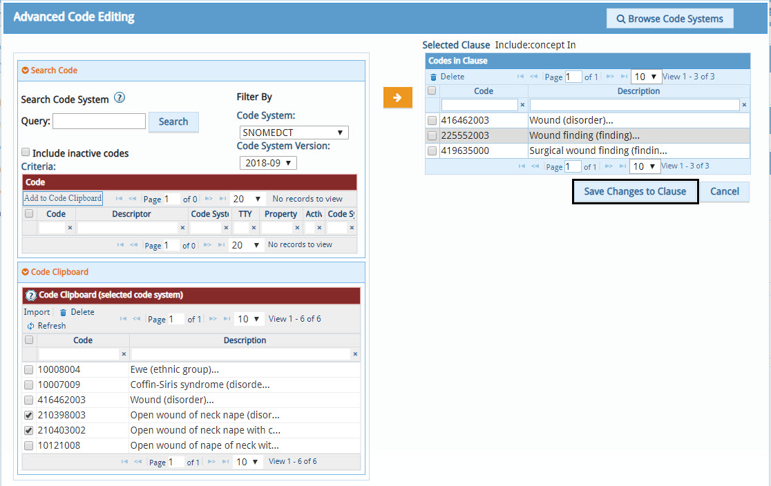The height and width of the screenshot is (486, 771).
Task: Check the box for code 225552003
Action: [x=432, y=135]
